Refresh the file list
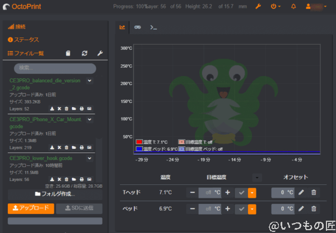The height and width of the screenshot is (233, 336). [x=85, y=54]
